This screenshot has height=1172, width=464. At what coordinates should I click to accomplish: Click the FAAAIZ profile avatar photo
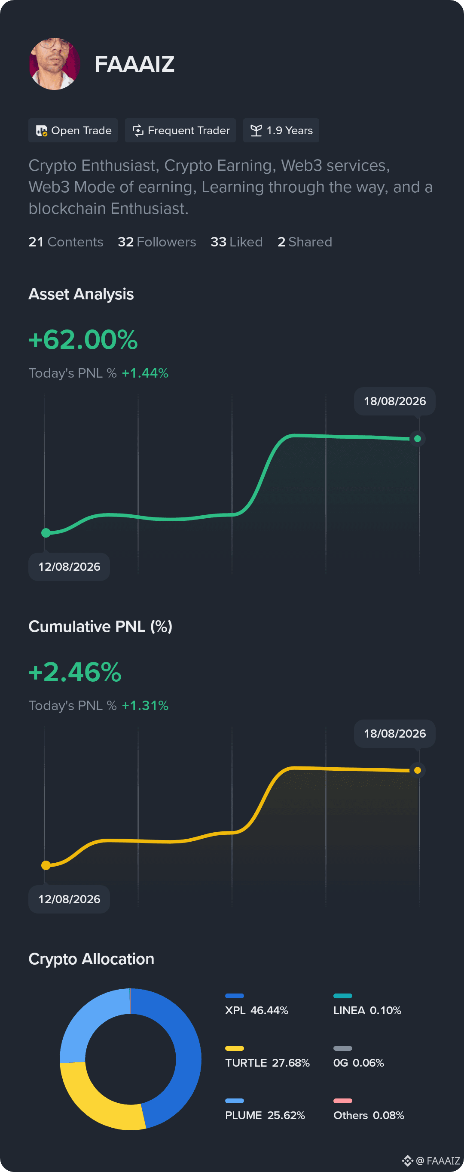pos(55,64)
